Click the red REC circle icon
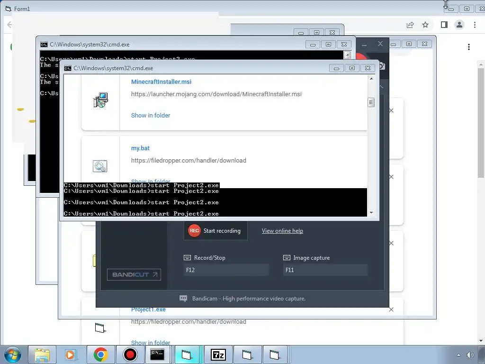Image resolution: width=485 pixels, height=364 pixels. click(x=194, y=231)
